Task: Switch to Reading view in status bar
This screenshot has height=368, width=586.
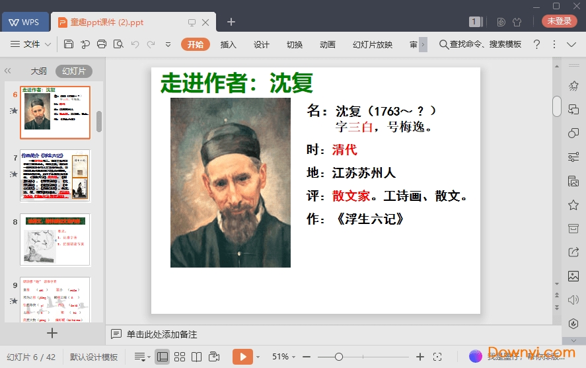Action: (x=196, y=357)
